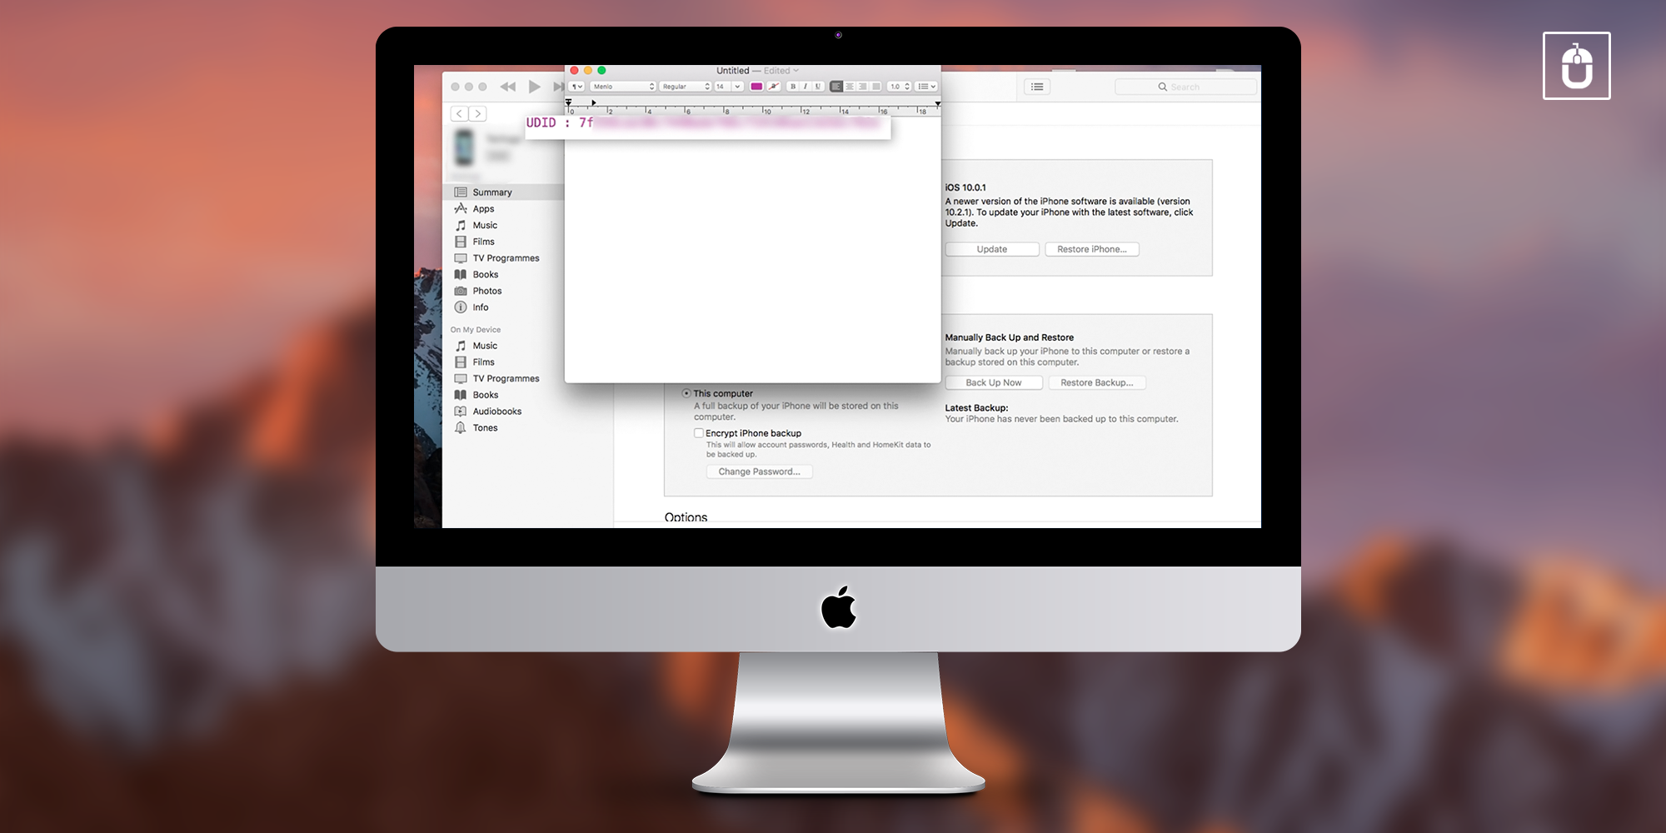Click the Bold formatting button
The image size is (1666, 833).
pos(793,87)
